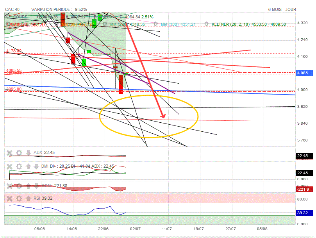
Task: Click the 11/07 date on time axis
Action: (167, 229)
